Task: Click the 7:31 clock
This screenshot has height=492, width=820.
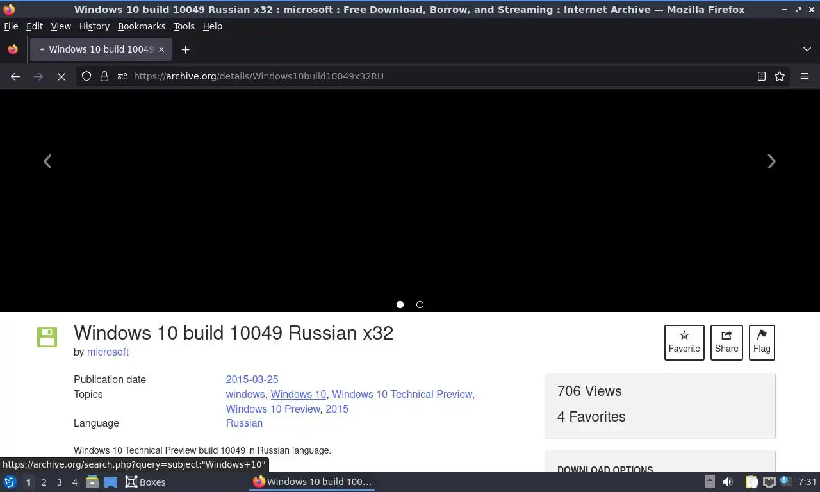Action: pyautogui.click(x=807, y=482)
